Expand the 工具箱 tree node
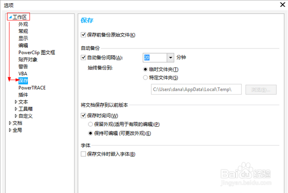The height and width of the screenshot is (193, 288). pyautogui.click(x=16, y=109)
